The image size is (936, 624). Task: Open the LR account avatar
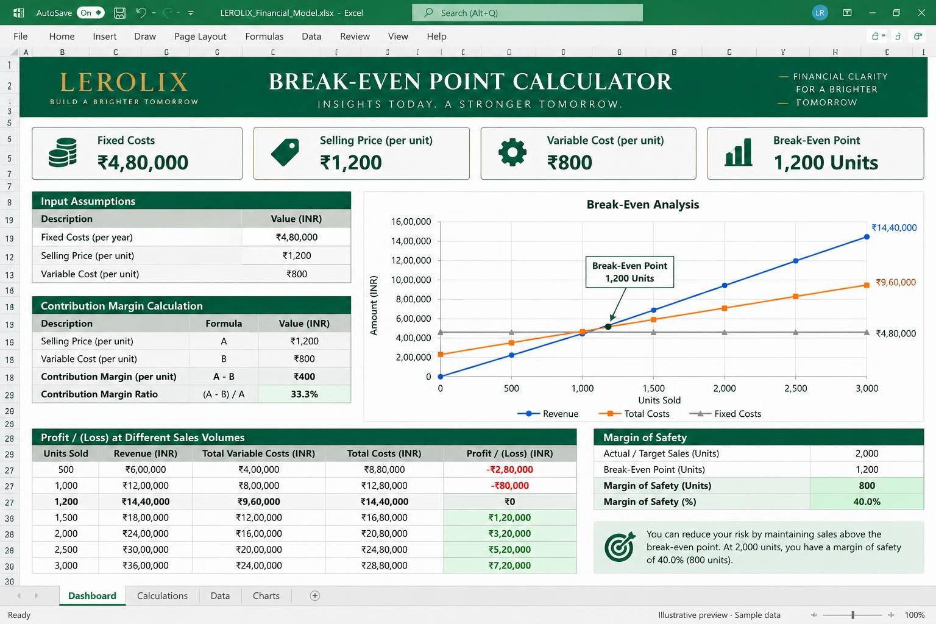pos(820,13)
